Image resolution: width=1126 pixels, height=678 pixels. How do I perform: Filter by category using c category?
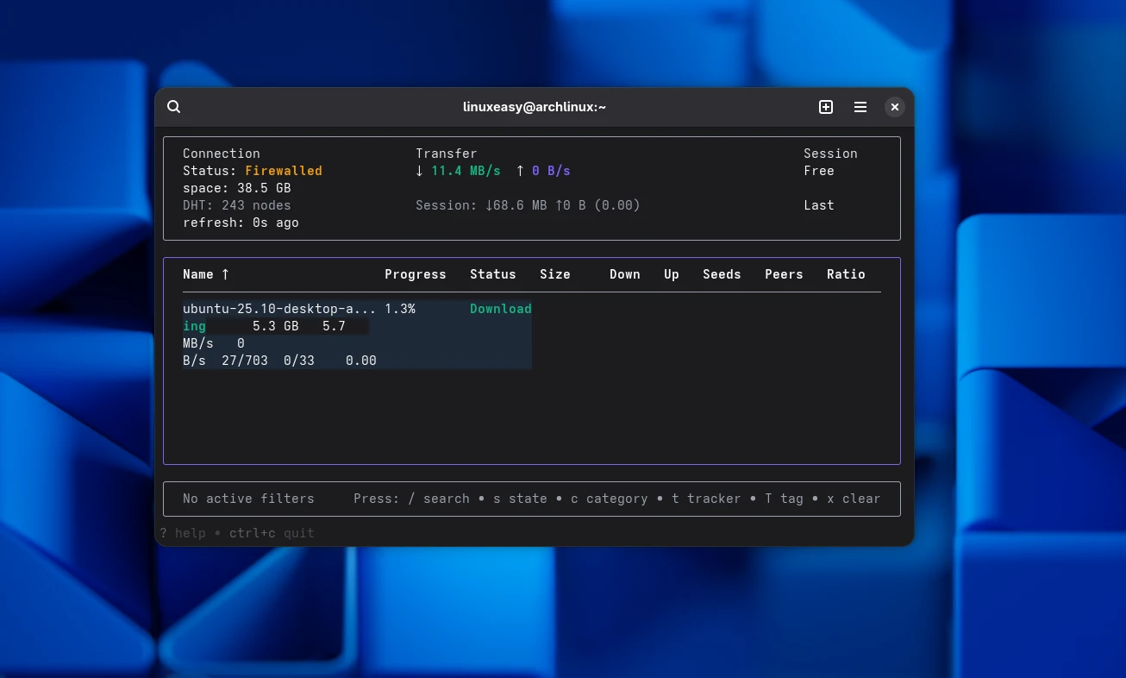click(x=610, y=499)
